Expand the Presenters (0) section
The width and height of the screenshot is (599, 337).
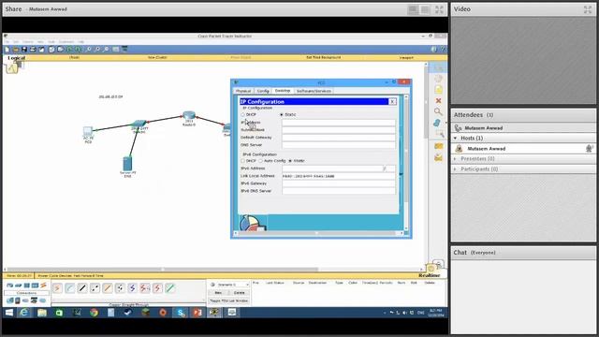point(456,158)
